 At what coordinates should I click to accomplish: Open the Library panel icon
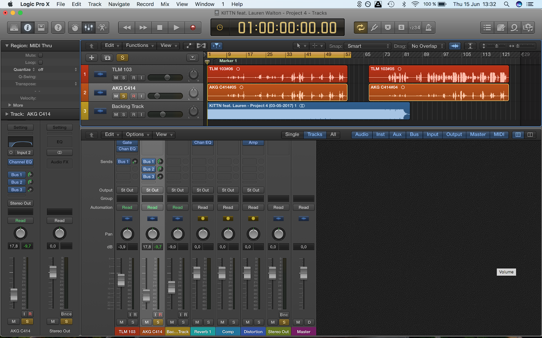point(14,28)
